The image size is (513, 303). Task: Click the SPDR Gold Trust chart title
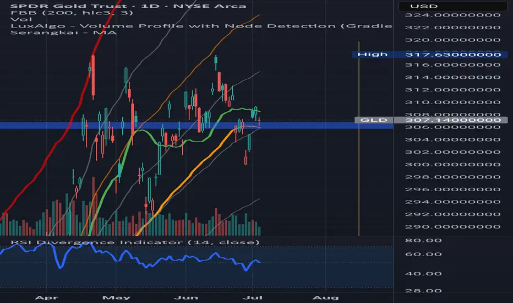point(128,6)
